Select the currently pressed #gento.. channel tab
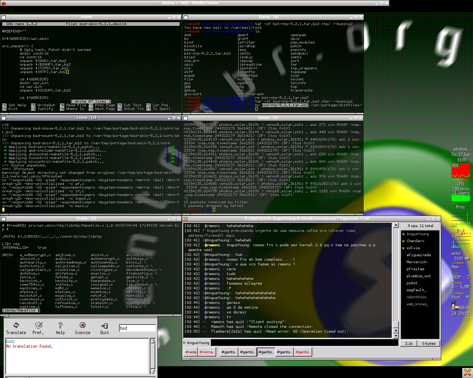Image resolution: width=473 pixels, height=378 pixels. (266, 352)
